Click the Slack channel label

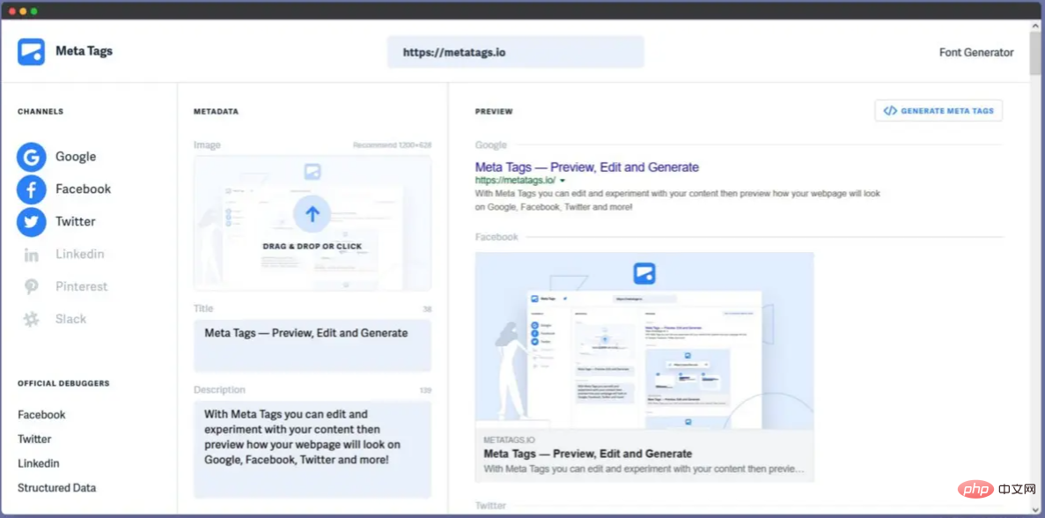[x=71, y=319]
